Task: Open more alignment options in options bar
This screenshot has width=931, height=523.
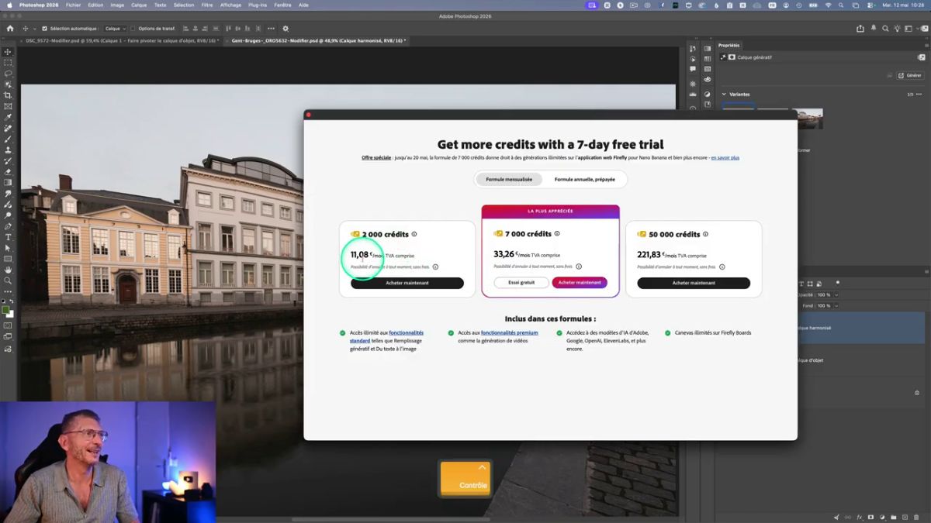Action: [x=271, y=29]
